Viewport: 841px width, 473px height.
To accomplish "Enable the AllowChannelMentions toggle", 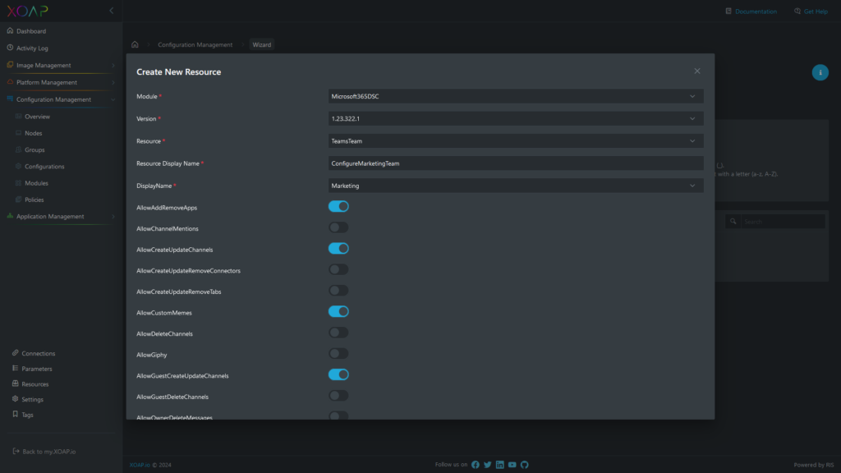I will pyautogui.click(x=338, y=227).
